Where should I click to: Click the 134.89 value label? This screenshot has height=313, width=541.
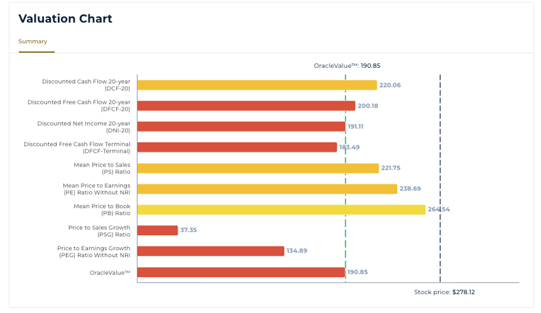[297, 251]
